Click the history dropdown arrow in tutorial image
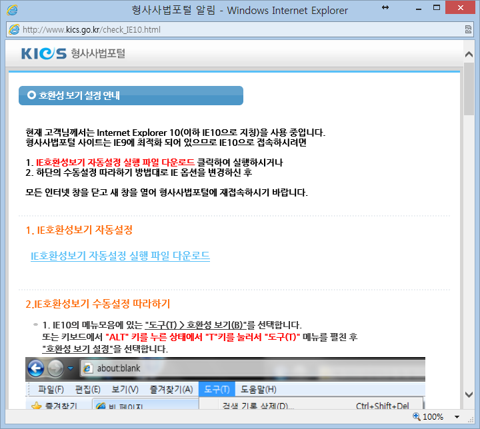 [x=71, y=368]
